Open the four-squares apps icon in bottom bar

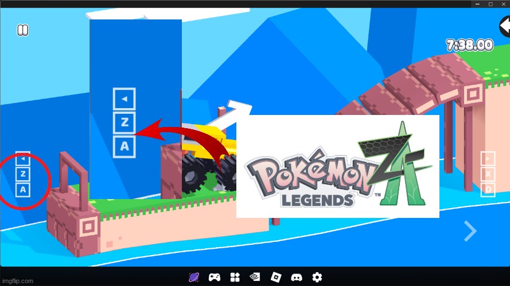point(235,277)
